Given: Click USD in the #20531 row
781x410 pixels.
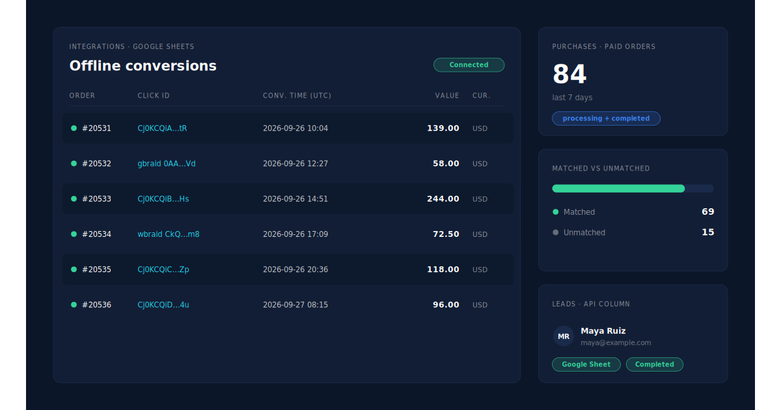Looking at the screenshot, I should pos(480,129).
